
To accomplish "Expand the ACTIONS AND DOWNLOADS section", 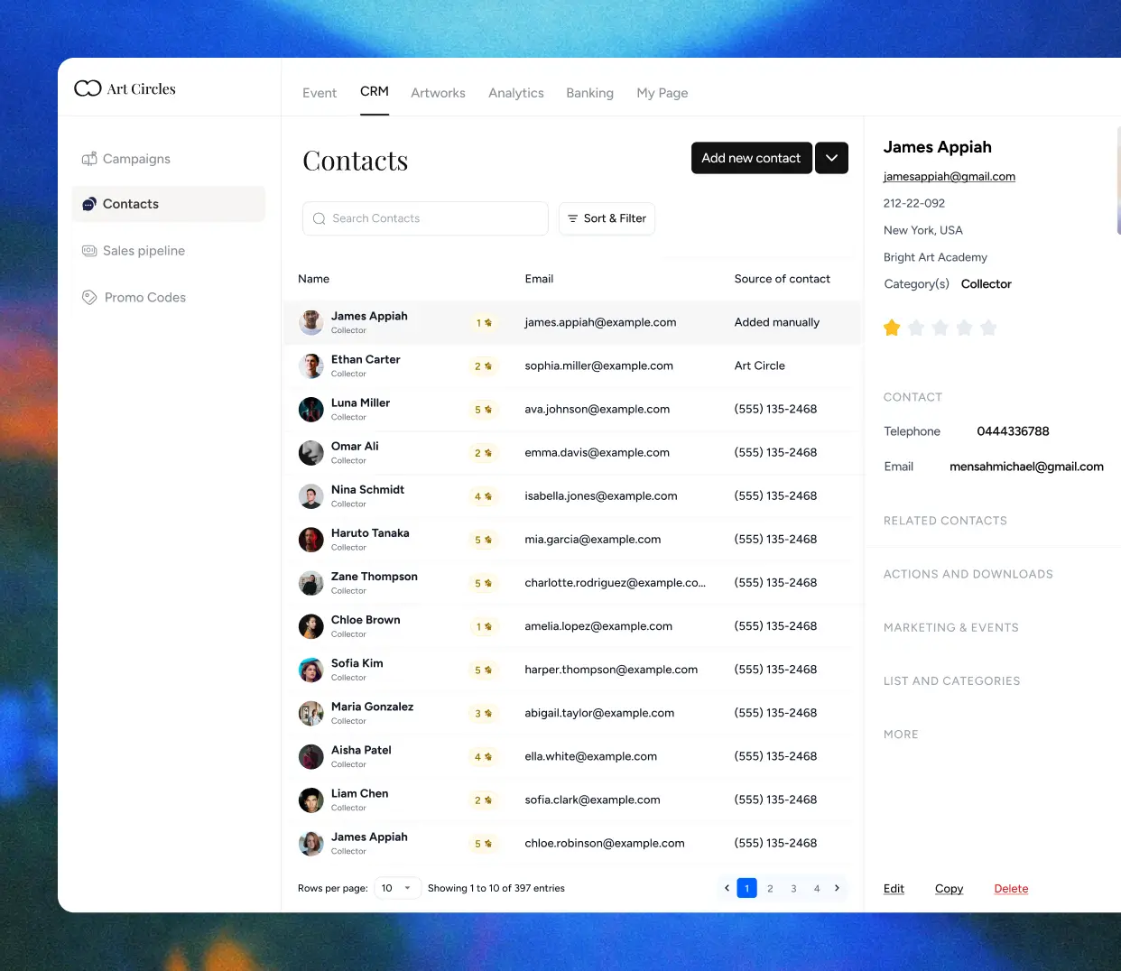I will pos(968,574).
